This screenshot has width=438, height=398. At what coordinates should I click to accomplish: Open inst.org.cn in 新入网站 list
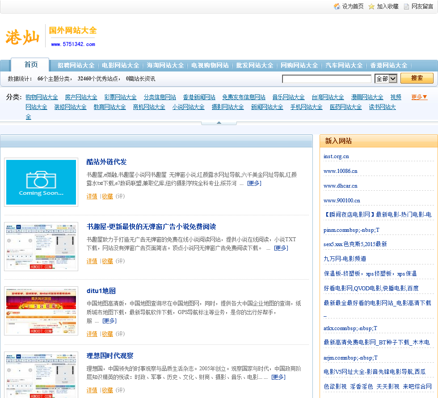(x=336, y=156)
